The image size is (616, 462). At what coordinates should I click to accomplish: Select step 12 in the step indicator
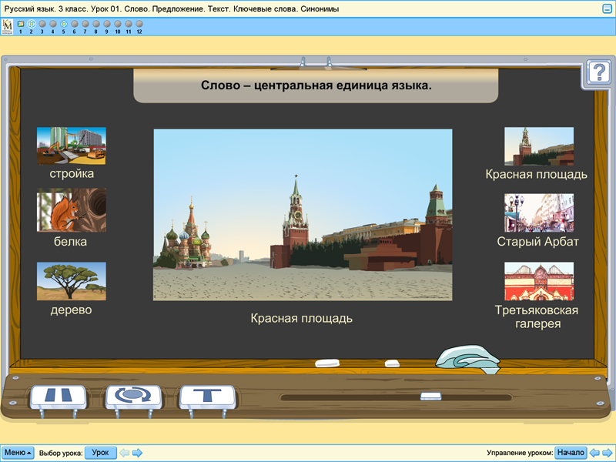(139, 23)
